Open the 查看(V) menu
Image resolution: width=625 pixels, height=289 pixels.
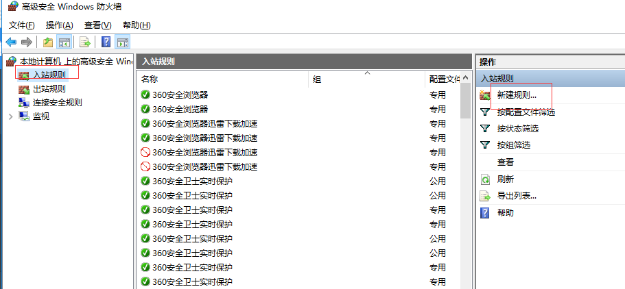97,25
